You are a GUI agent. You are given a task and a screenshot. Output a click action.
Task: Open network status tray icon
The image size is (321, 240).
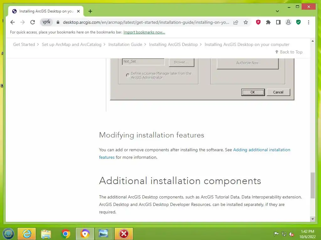click(x=284, y=234)
